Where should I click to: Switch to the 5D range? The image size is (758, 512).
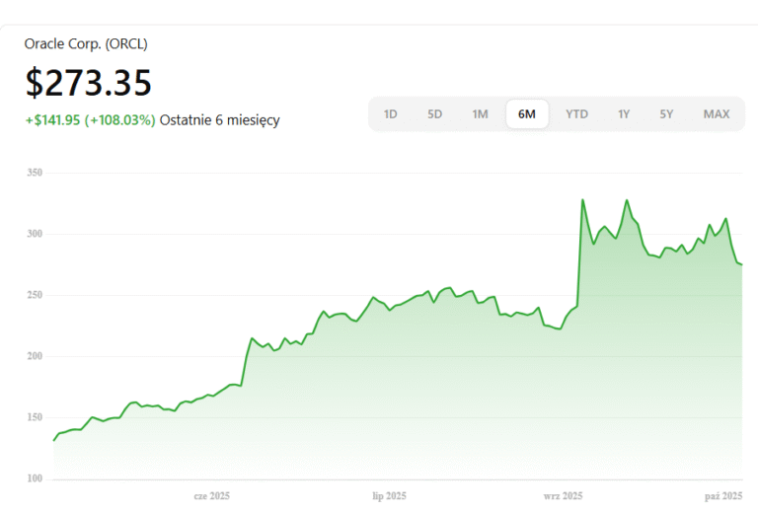pos(434,114)
